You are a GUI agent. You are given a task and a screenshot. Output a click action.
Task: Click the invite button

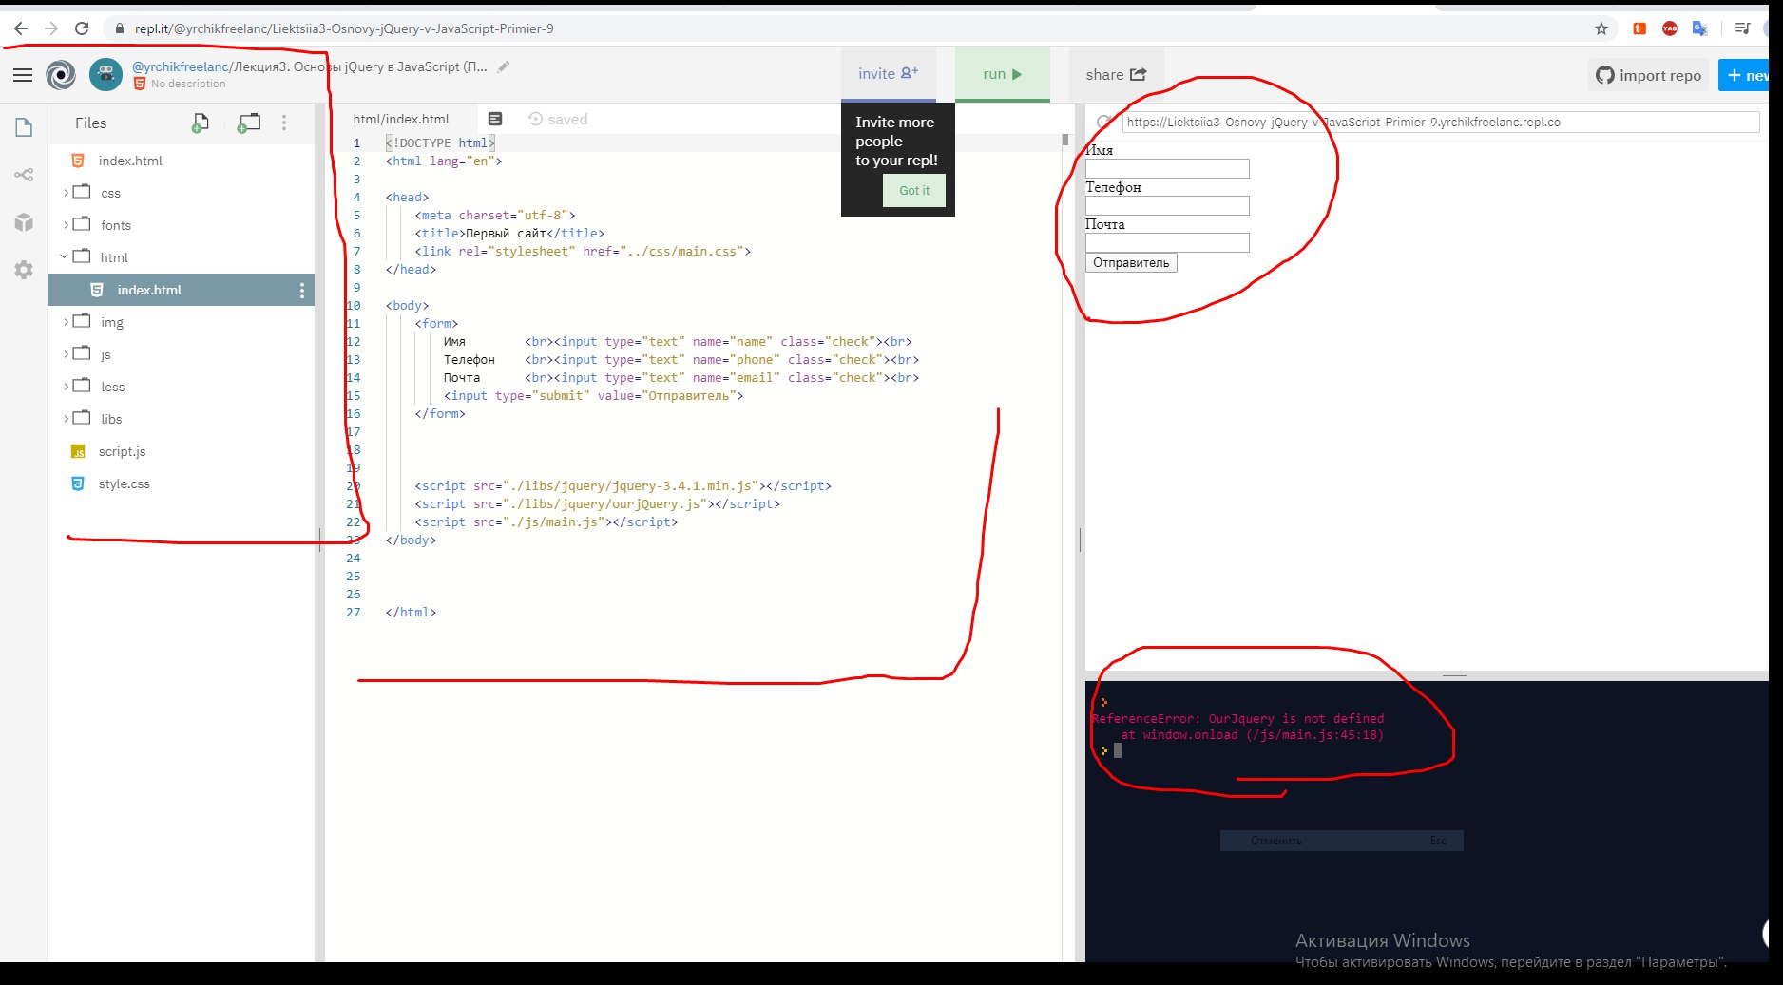click(888, 74)
